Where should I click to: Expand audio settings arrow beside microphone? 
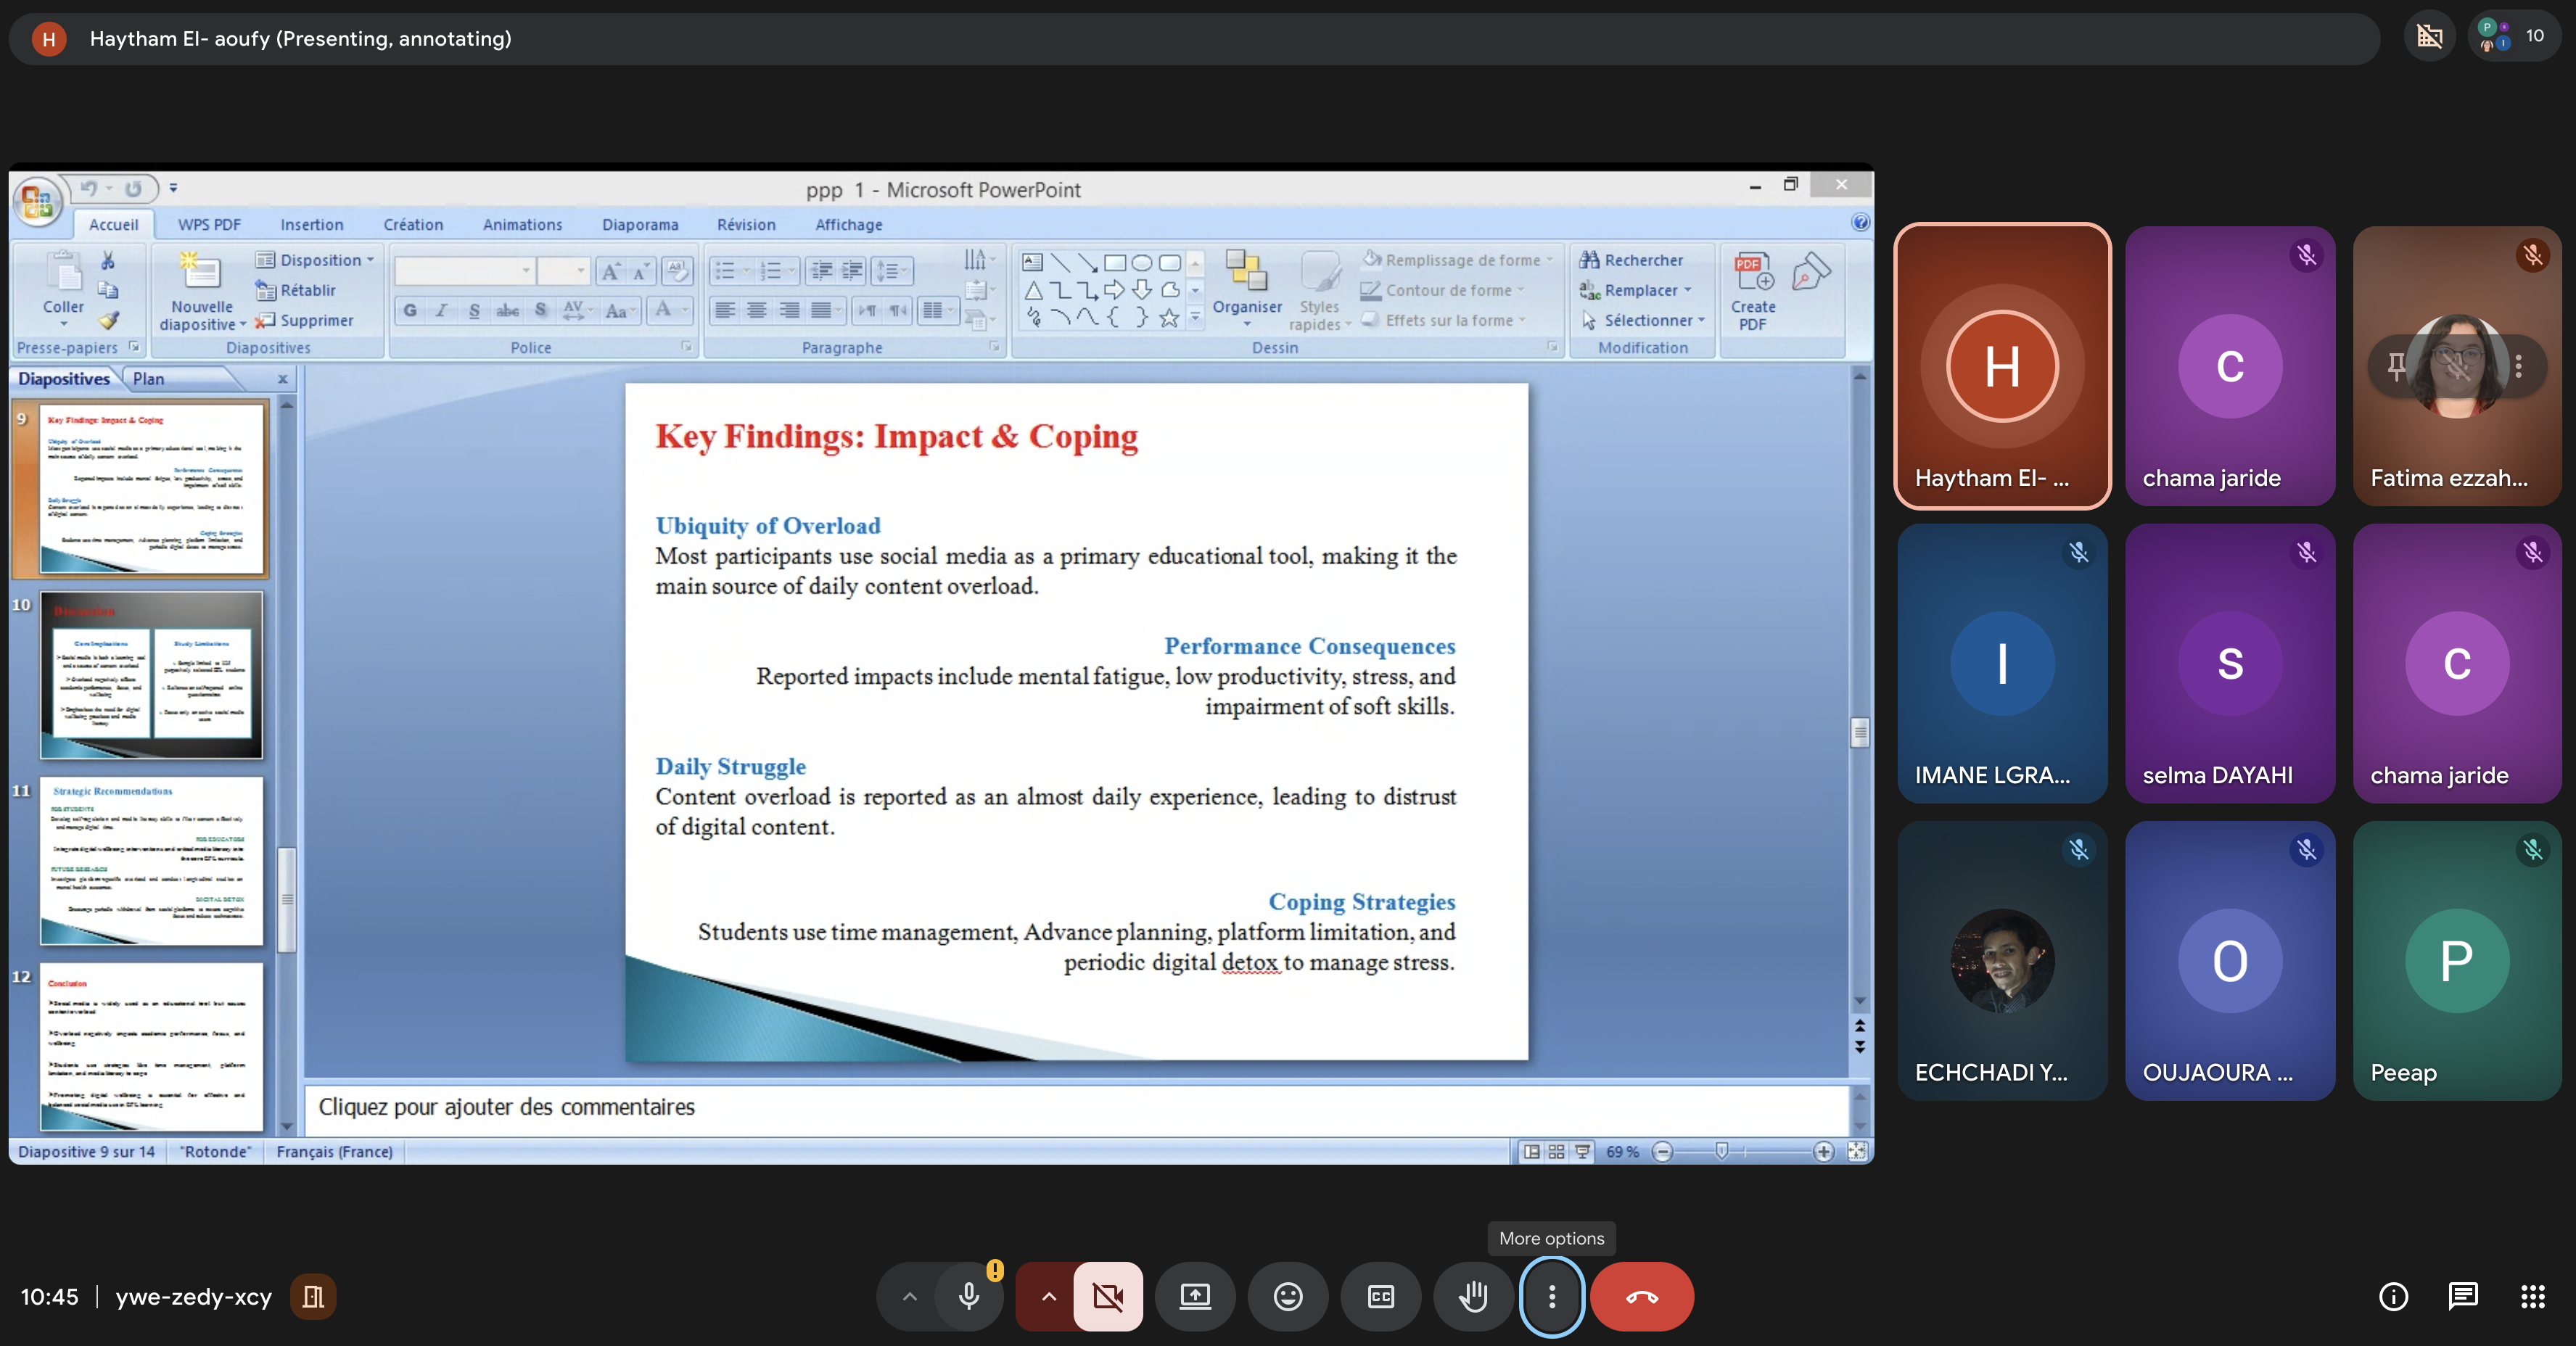pyautogui.click(x=909, y=1297)
